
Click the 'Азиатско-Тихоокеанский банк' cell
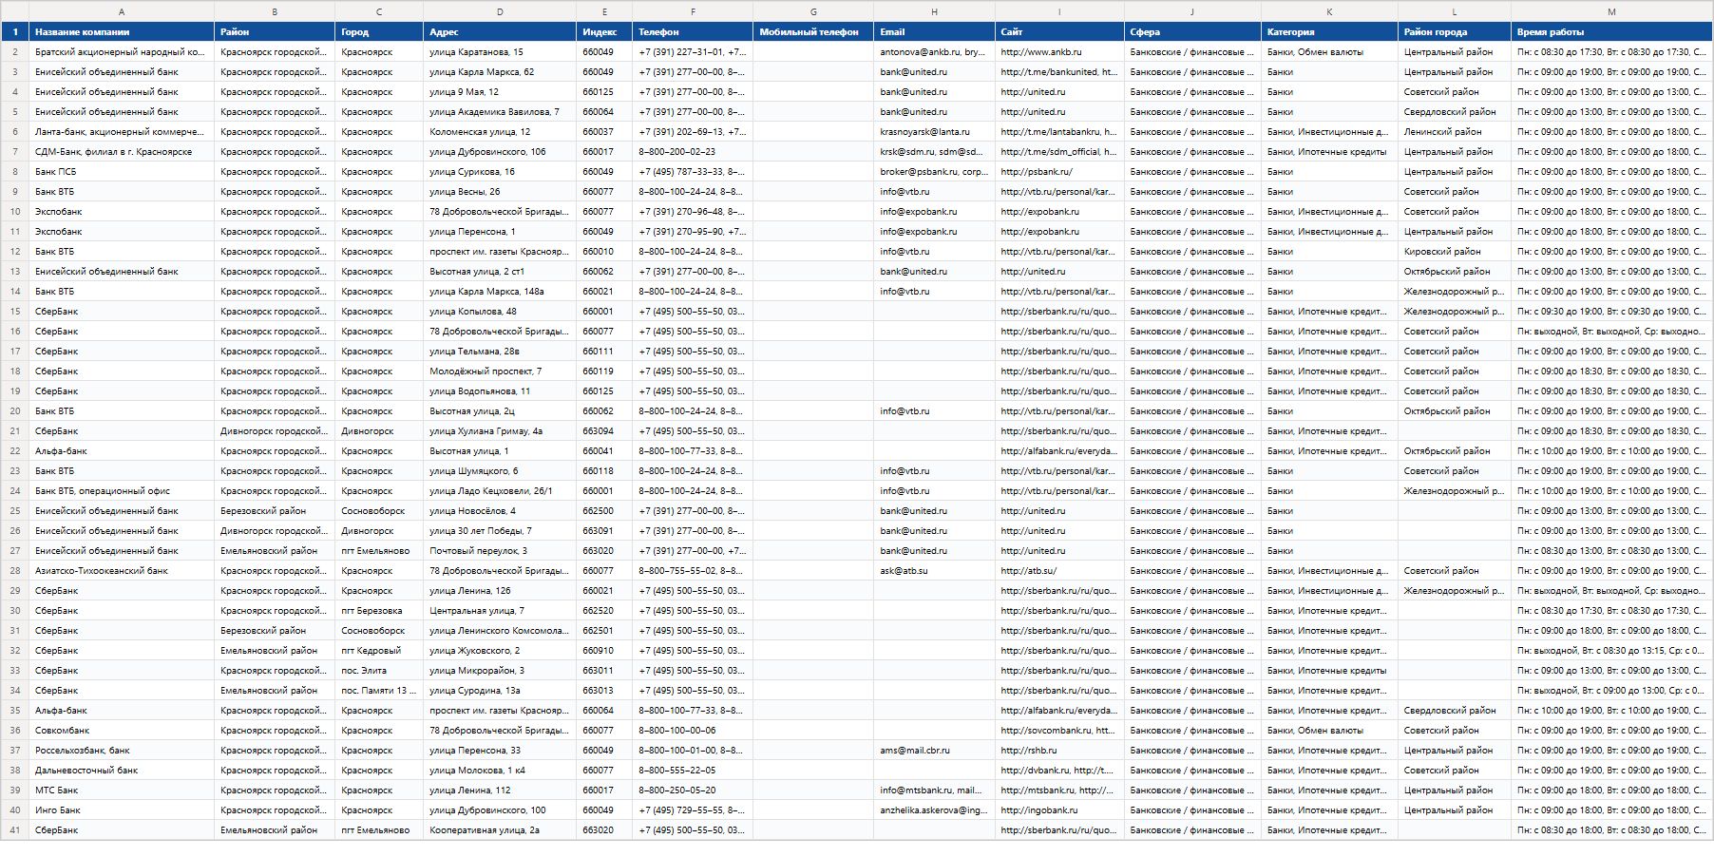click(122, 571)
